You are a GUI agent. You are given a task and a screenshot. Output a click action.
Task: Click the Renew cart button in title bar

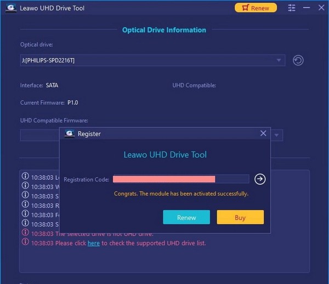[x=256, y=8]
